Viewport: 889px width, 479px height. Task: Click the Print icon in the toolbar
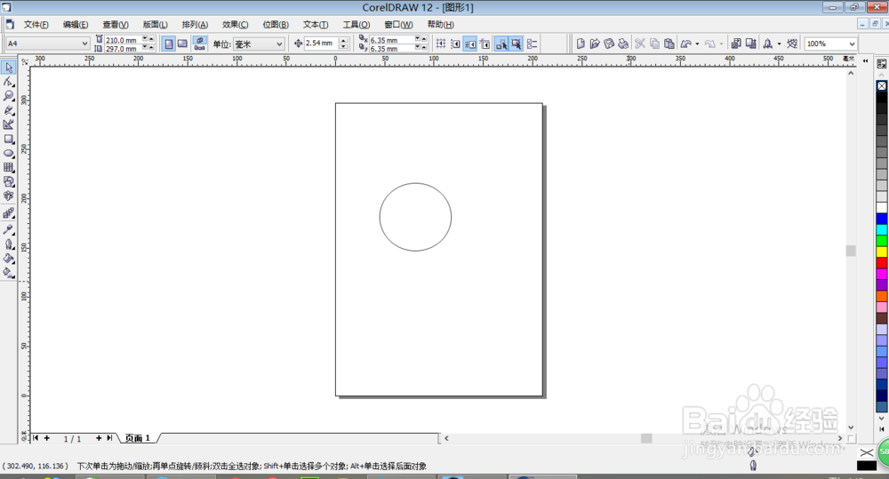623,44
